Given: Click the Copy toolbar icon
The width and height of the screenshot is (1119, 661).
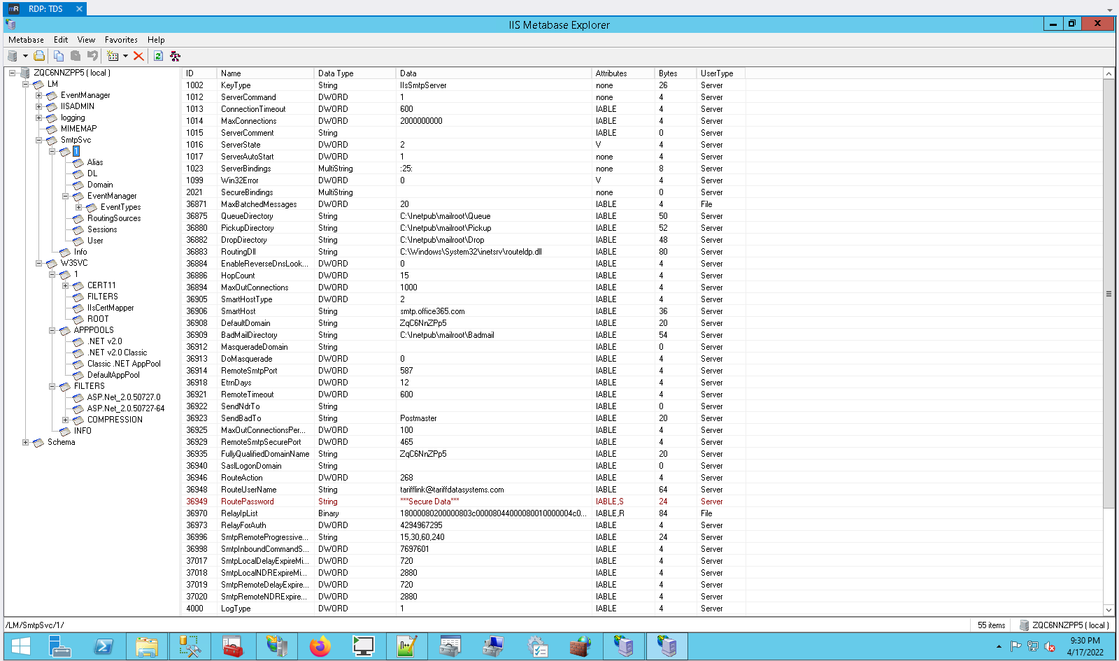Looking at the screenshot, I should click(x=59, y=56).
